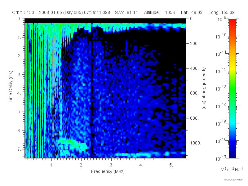Click frequency tick label '2.'
Viewport: 248px width, 186px height.
[82, 165]
